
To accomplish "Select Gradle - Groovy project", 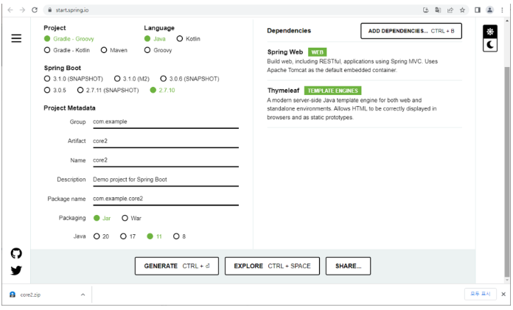I will [69, 39].
